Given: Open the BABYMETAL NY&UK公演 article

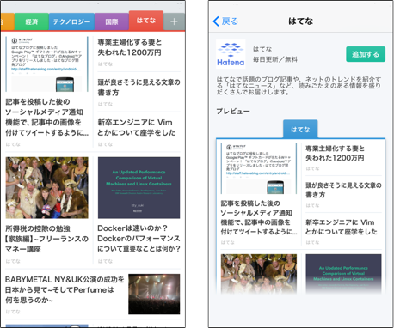Looking at the screenshot, I should click(x=65, y=289).
